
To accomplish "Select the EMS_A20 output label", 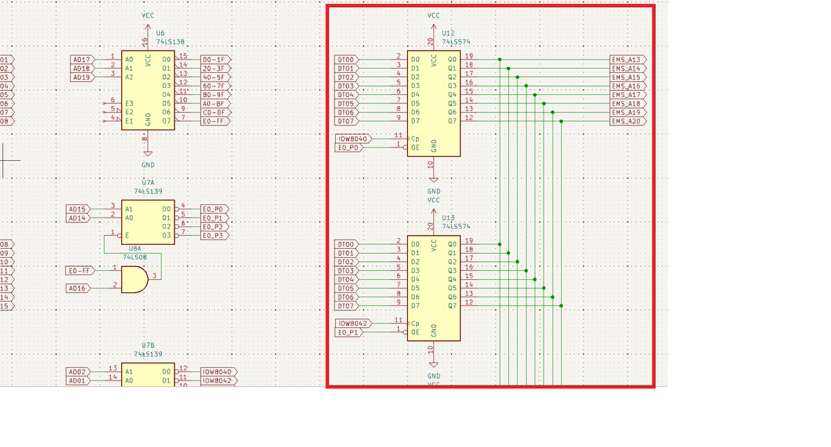I will [x=629, y=121].
